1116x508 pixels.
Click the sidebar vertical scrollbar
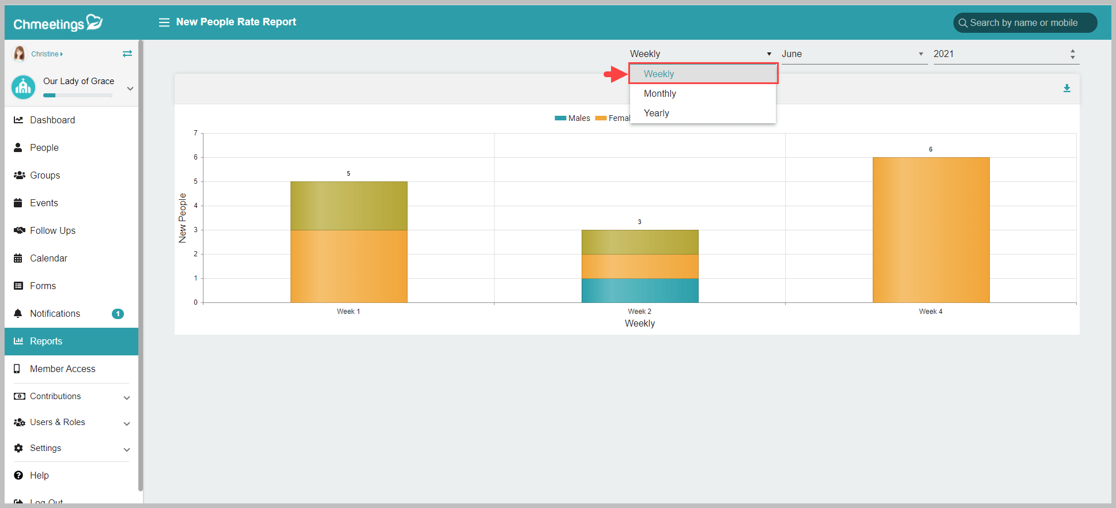pyautogui.click(x=141, y=265)
